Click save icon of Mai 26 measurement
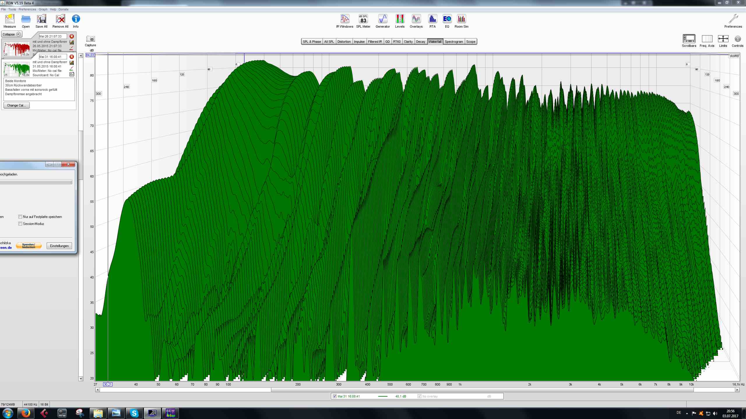 pyautogui.click(x=72, y=42)
